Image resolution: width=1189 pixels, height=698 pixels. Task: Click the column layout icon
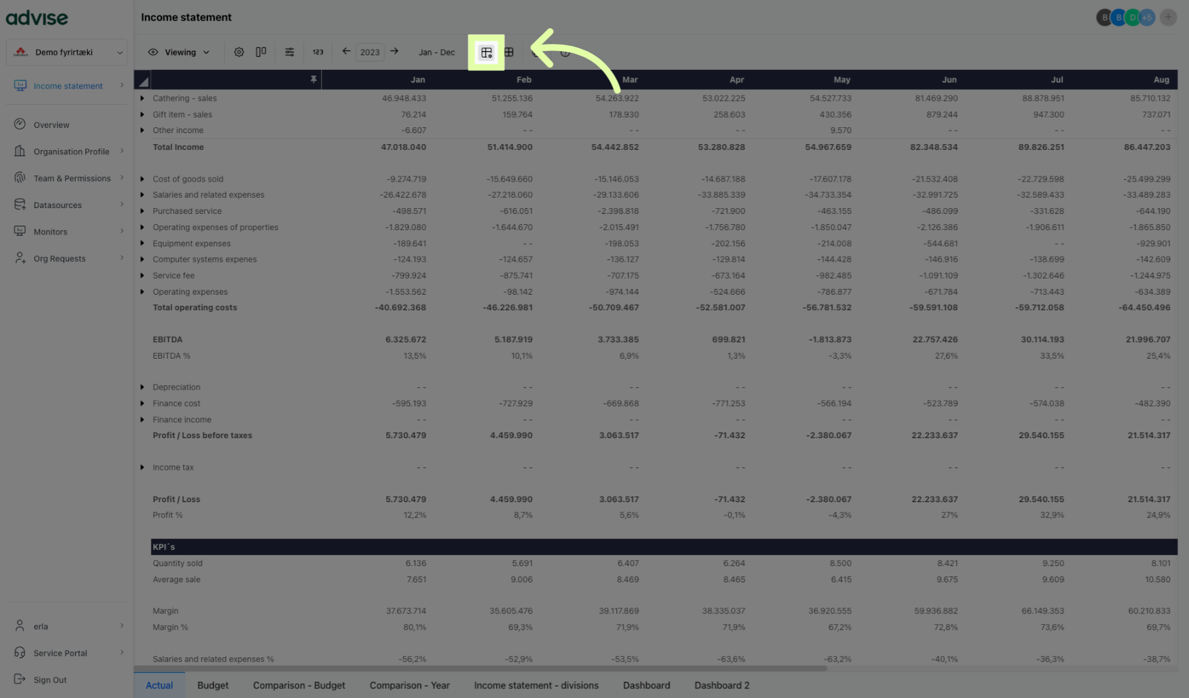click(x=261, y=52)
